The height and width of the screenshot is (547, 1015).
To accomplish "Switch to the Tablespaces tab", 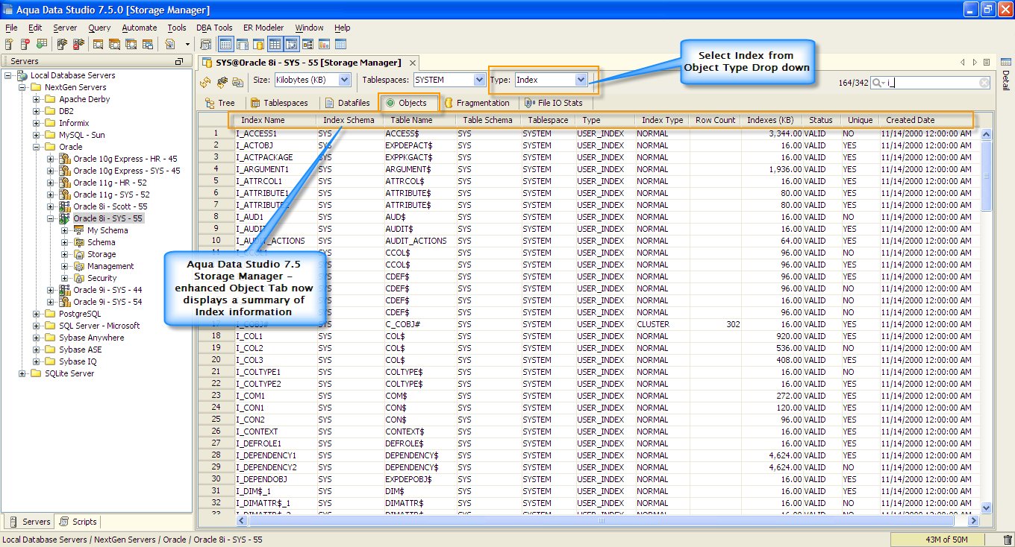I will [280, 103].
